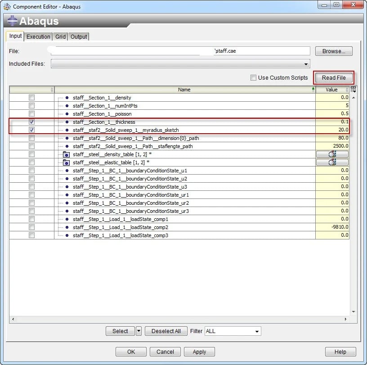Open the density table editor via its gauge icon
Image resolution: width=367 pixels, height=365 pixels.
332,154
